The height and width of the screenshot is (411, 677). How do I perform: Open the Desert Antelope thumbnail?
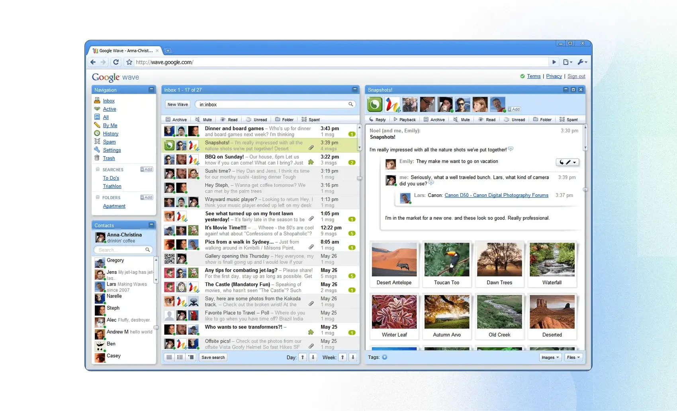(394, 264)
